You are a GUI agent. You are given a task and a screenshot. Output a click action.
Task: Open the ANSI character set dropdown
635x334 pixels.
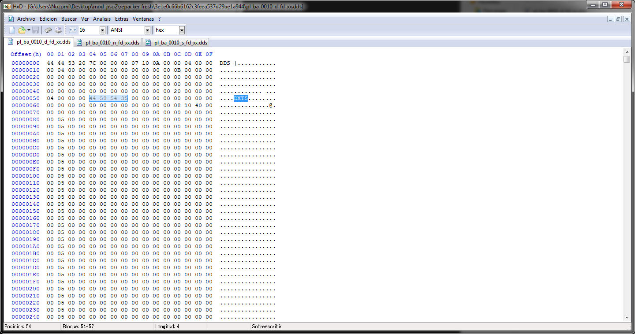[x=147, y=30]
